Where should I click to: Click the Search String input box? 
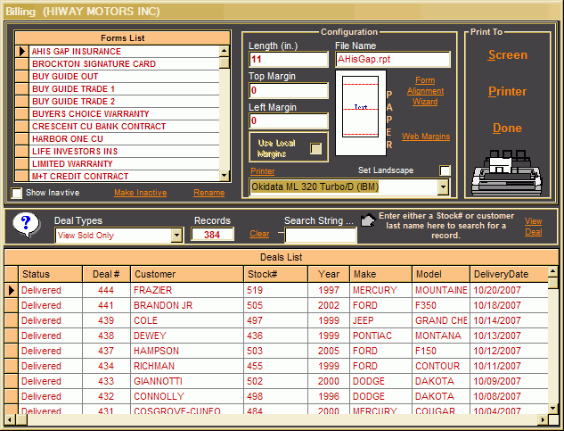tap(321, 236)
